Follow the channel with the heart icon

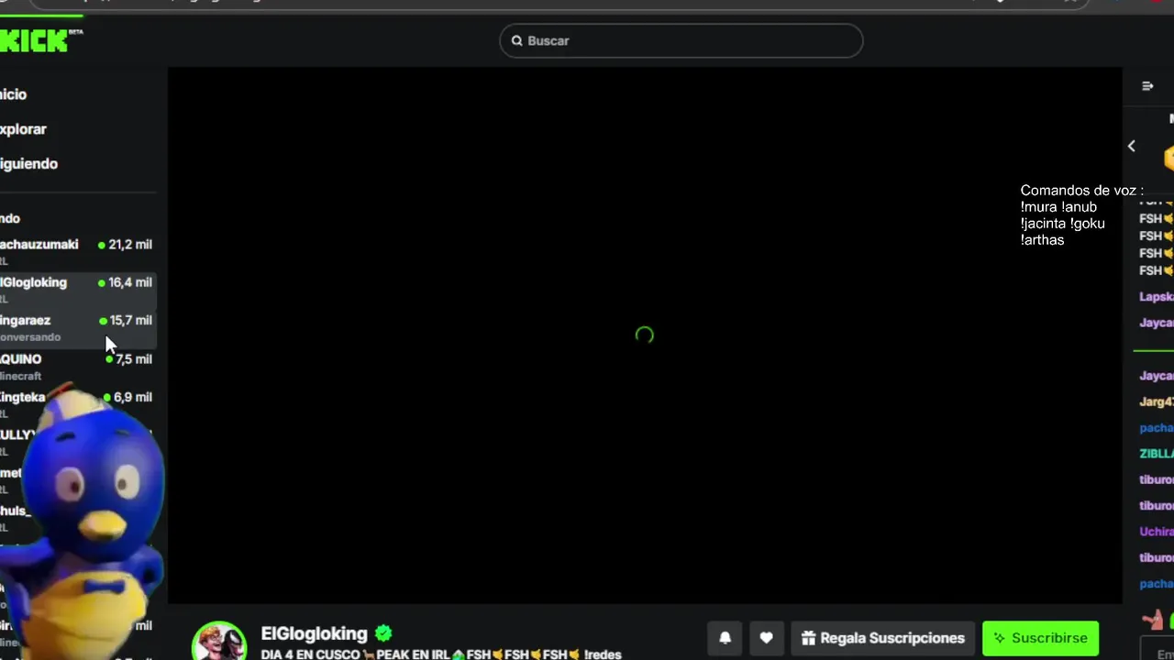[x=766, y=638]
